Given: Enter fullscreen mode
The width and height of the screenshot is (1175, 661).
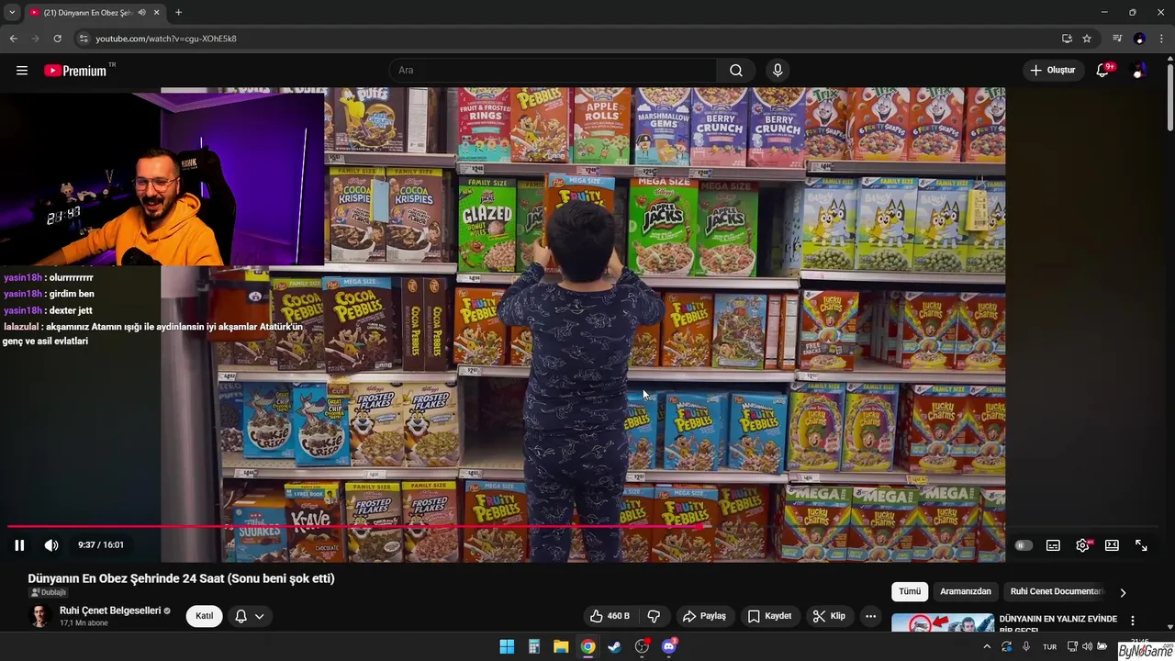Looking at the screenshot, I should pos(1141,545).
